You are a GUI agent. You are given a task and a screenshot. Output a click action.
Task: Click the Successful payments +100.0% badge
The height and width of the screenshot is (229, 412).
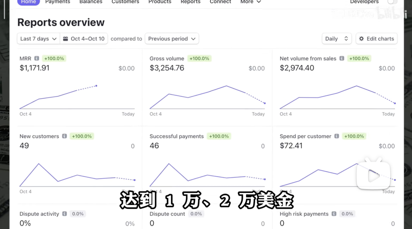[219, 136]
